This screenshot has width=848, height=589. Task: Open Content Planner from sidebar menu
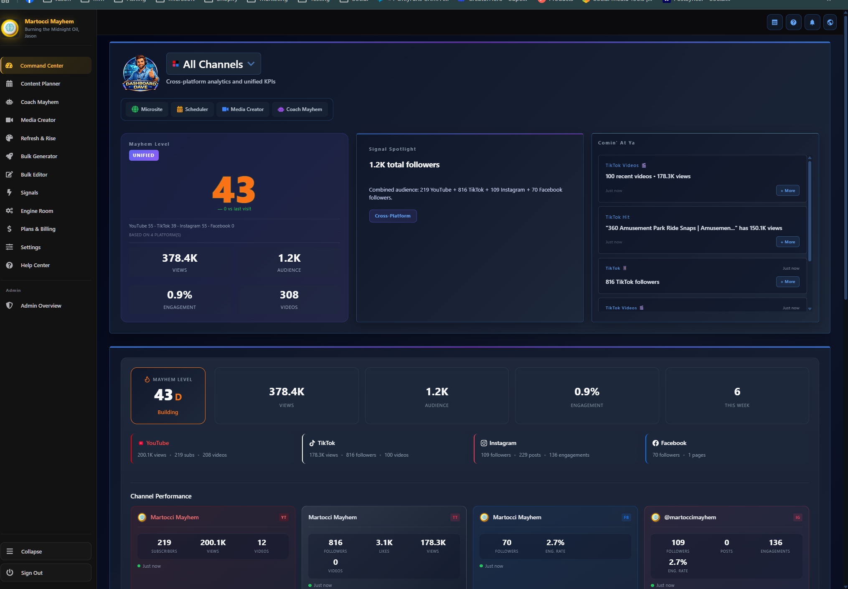click(40, 83)
